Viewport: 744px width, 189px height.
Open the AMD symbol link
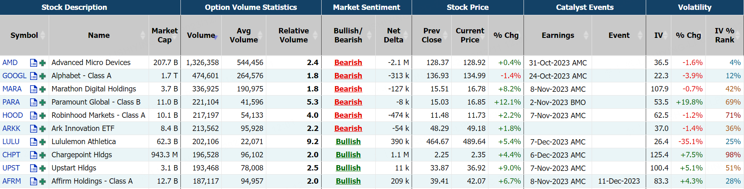(10, 63)
